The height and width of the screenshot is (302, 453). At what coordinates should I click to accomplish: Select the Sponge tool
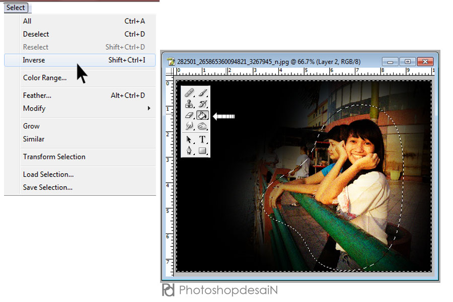point(202,126)
